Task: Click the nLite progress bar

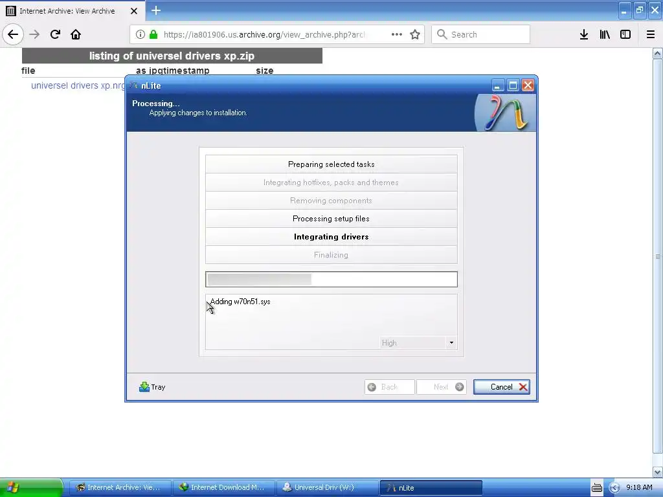Action: click(x=331, y=280)
